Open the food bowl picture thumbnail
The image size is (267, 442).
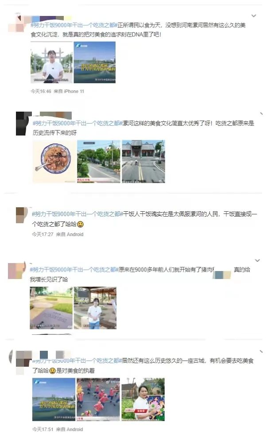coord(54,162)
